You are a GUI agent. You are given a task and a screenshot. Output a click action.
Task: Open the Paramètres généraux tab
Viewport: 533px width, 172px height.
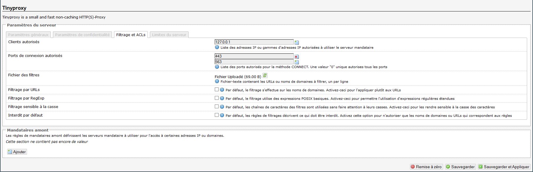click(x=29, y=35)
